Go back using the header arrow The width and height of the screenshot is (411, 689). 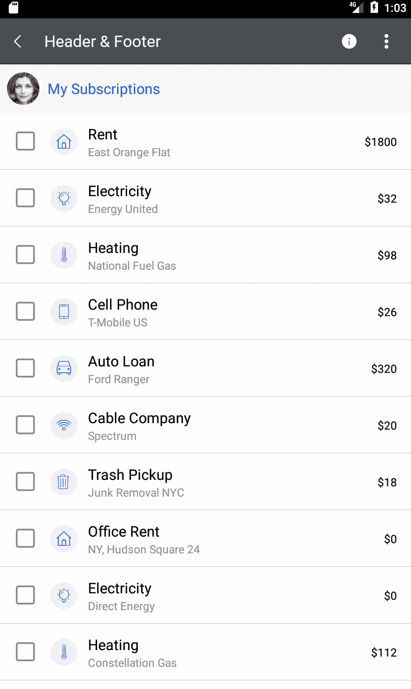(x=18, y=42)
